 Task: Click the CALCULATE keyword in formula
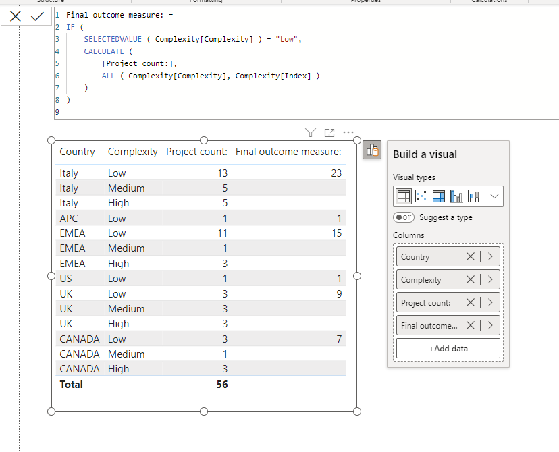pyautogui.click(x=104, y=51)
